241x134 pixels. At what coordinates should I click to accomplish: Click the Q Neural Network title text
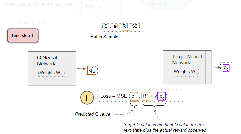(x=47, y=61)
